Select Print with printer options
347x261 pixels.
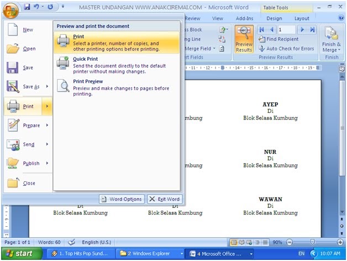pos(117,43)
